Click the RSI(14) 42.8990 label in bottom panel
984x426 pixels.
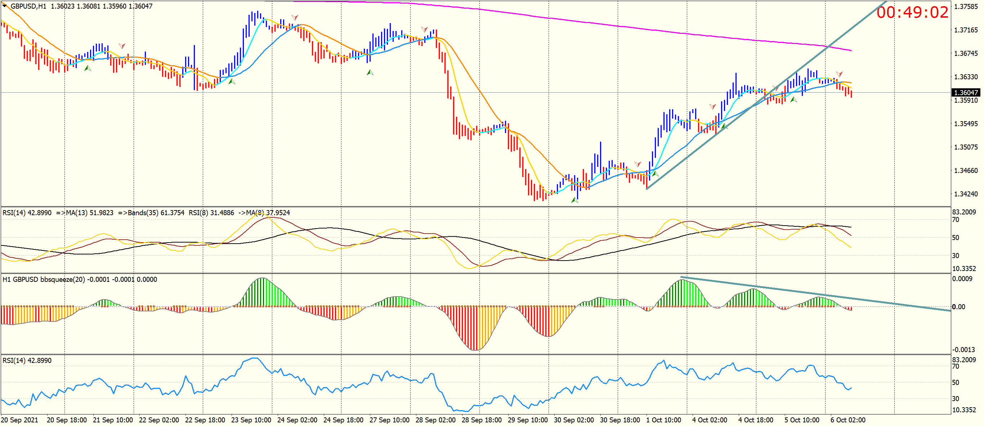pos(27,360)
